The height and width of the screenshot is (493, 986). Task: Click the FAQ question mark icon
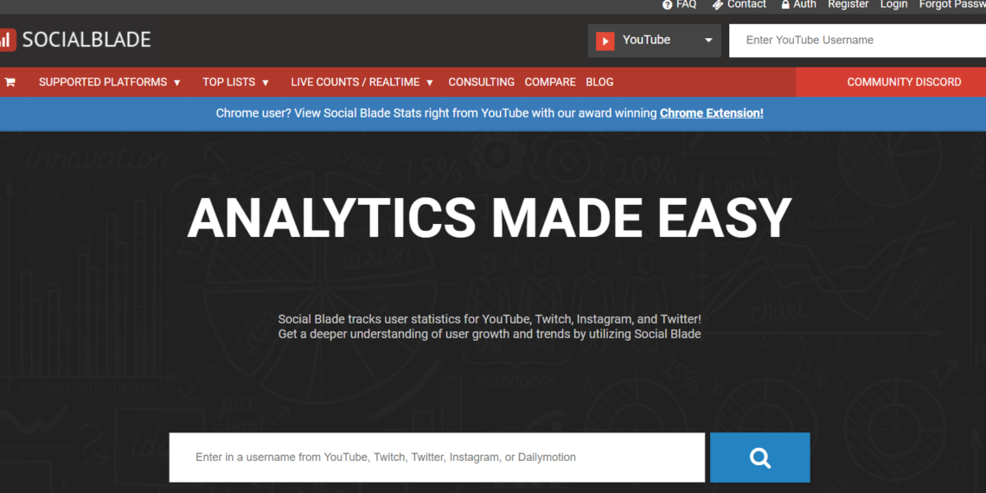(667, 4)
